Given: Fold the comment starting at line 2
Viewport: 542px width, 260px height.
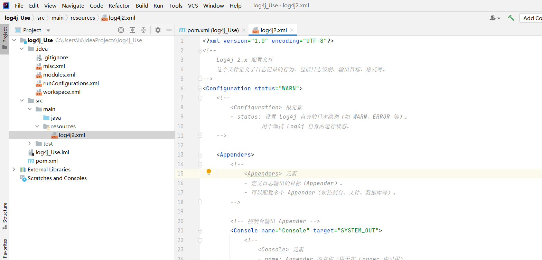Looking at the screenshot, I should 200,51.
